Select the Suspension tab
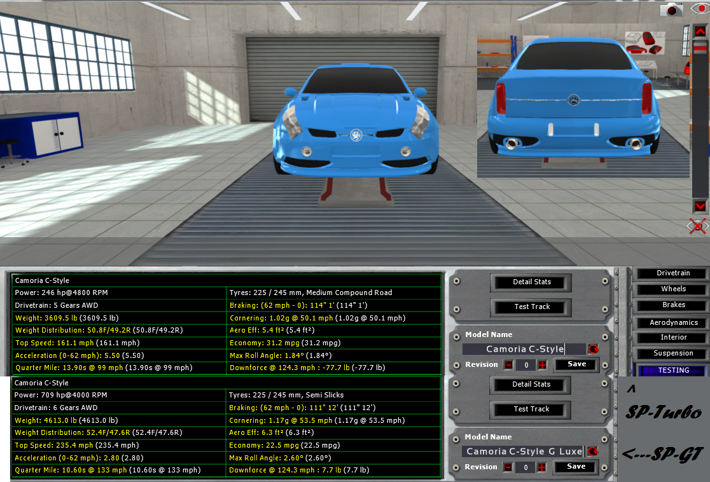710x482 pixels. pos(673,354)
